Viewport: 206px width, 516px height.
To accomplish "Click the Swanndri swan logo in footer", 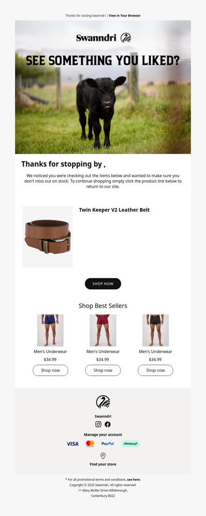I will (x=103, y=402).
